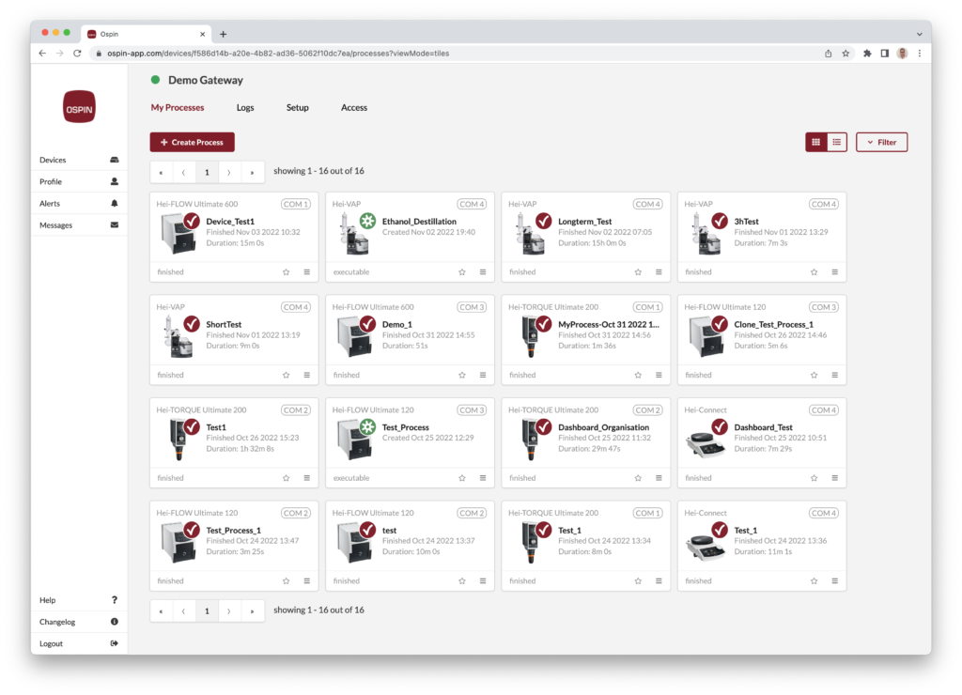This screenshot has width=962, height=695.
Task: Go to Alerts in the sidebar
Action: (x=79, y=203)
